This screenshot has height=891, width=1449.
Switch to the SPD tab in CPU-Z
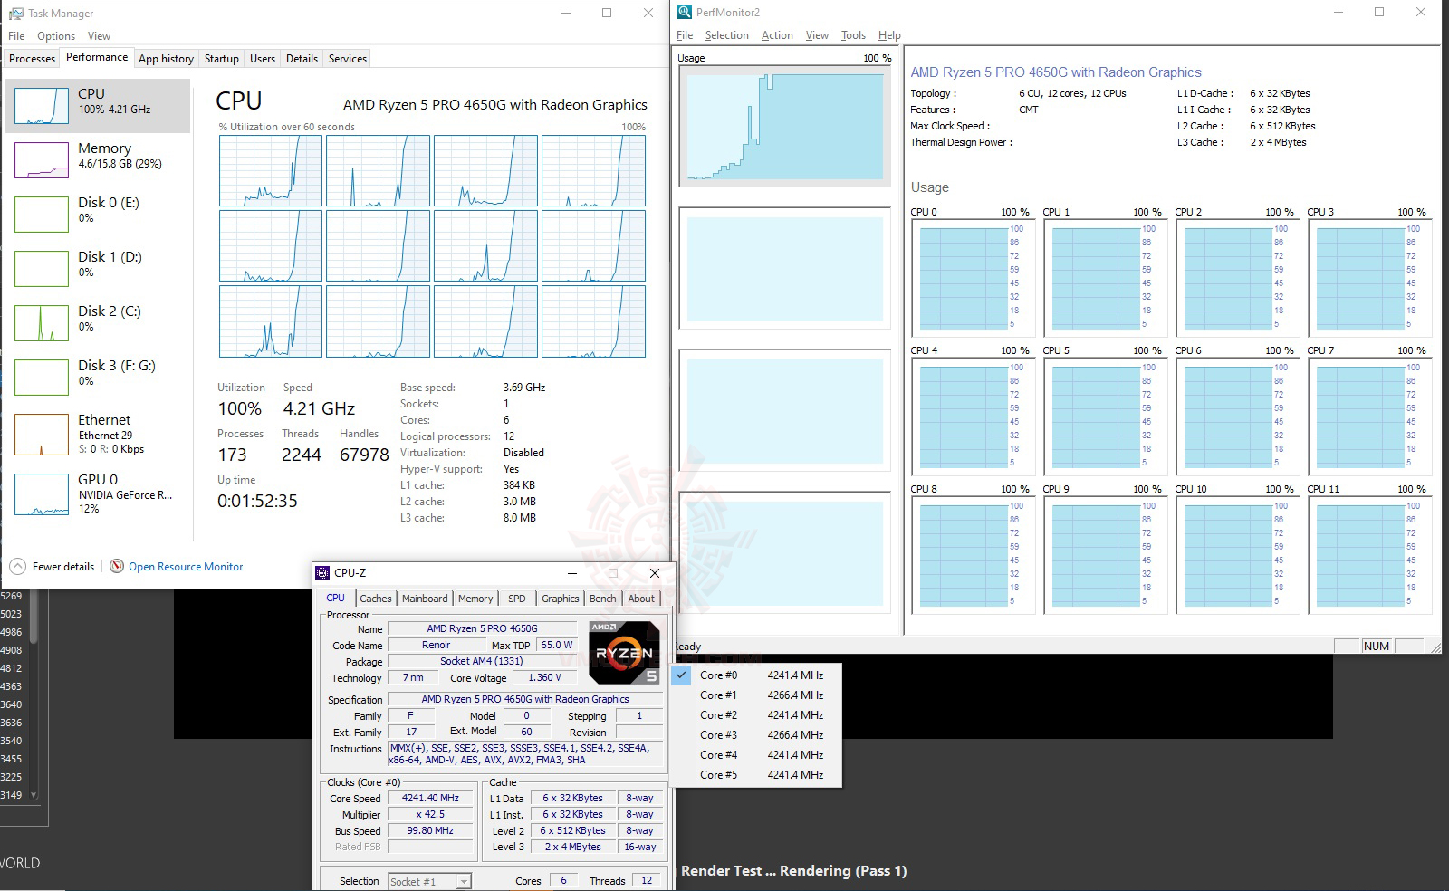pyautogui.click(x=517, y=599)
